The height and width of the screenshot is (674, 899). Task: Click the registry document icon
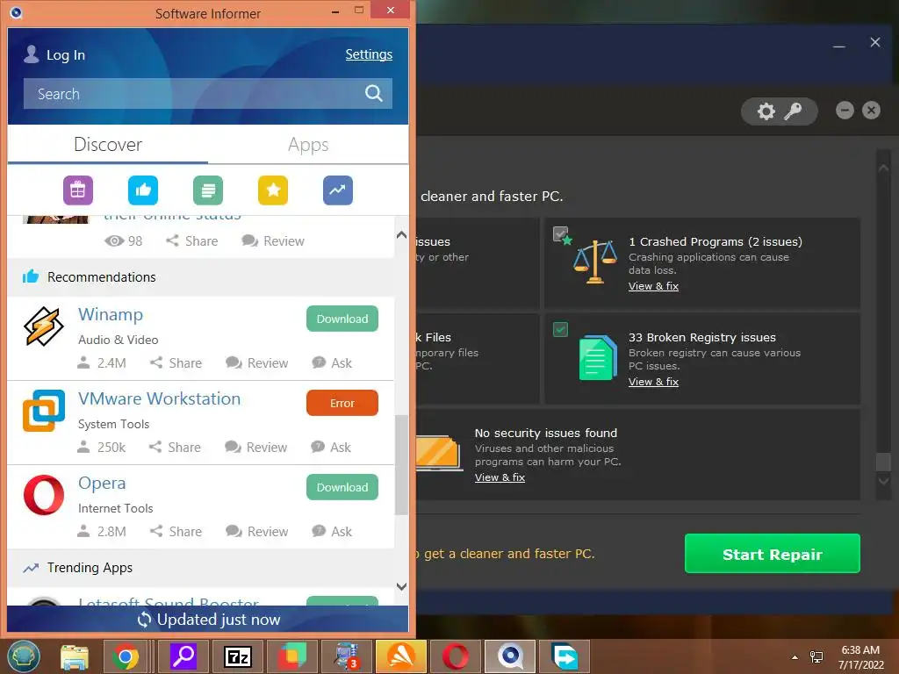pyautogui.click(x=597, y=358)
